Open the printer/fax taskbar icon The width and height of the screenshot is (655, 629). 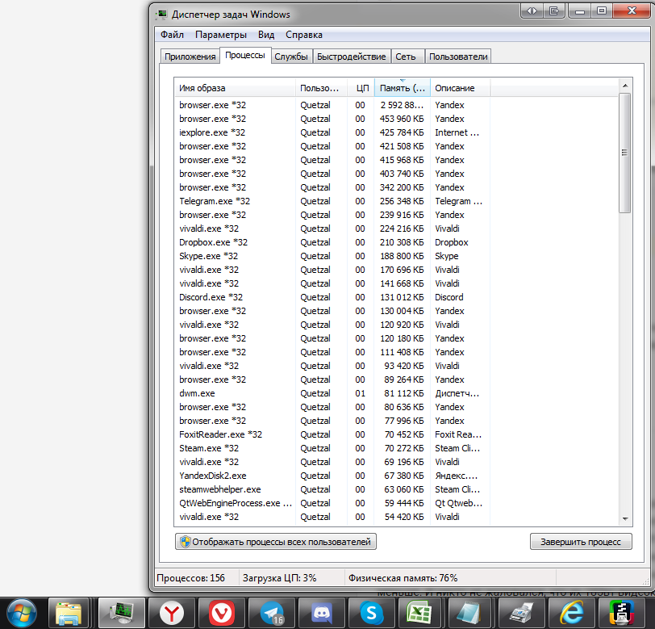click(x=521, y=613)
